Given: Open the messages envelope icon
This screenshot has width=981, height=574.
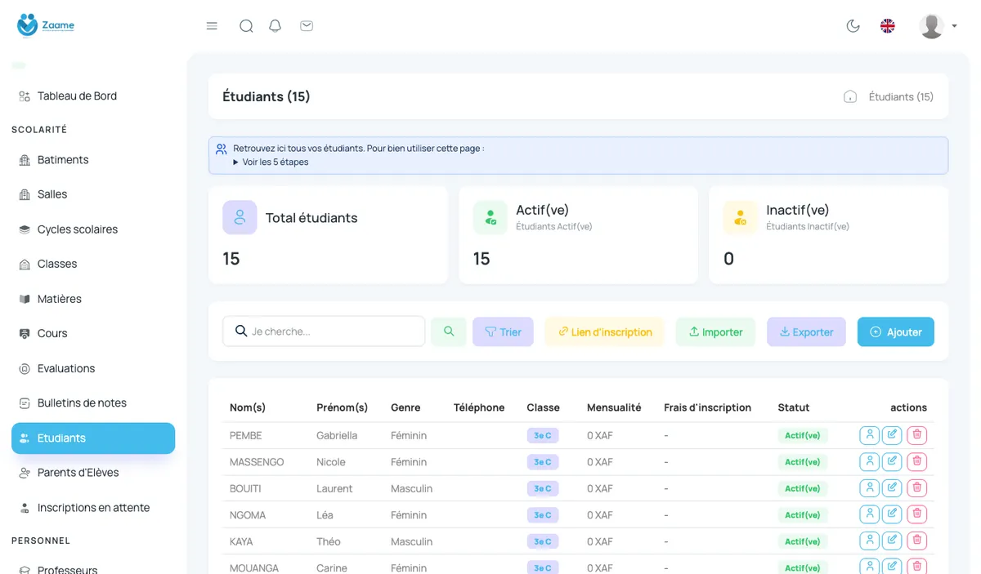Looking at the screenshot, I should pyautogui.click(x=307, y=26).
